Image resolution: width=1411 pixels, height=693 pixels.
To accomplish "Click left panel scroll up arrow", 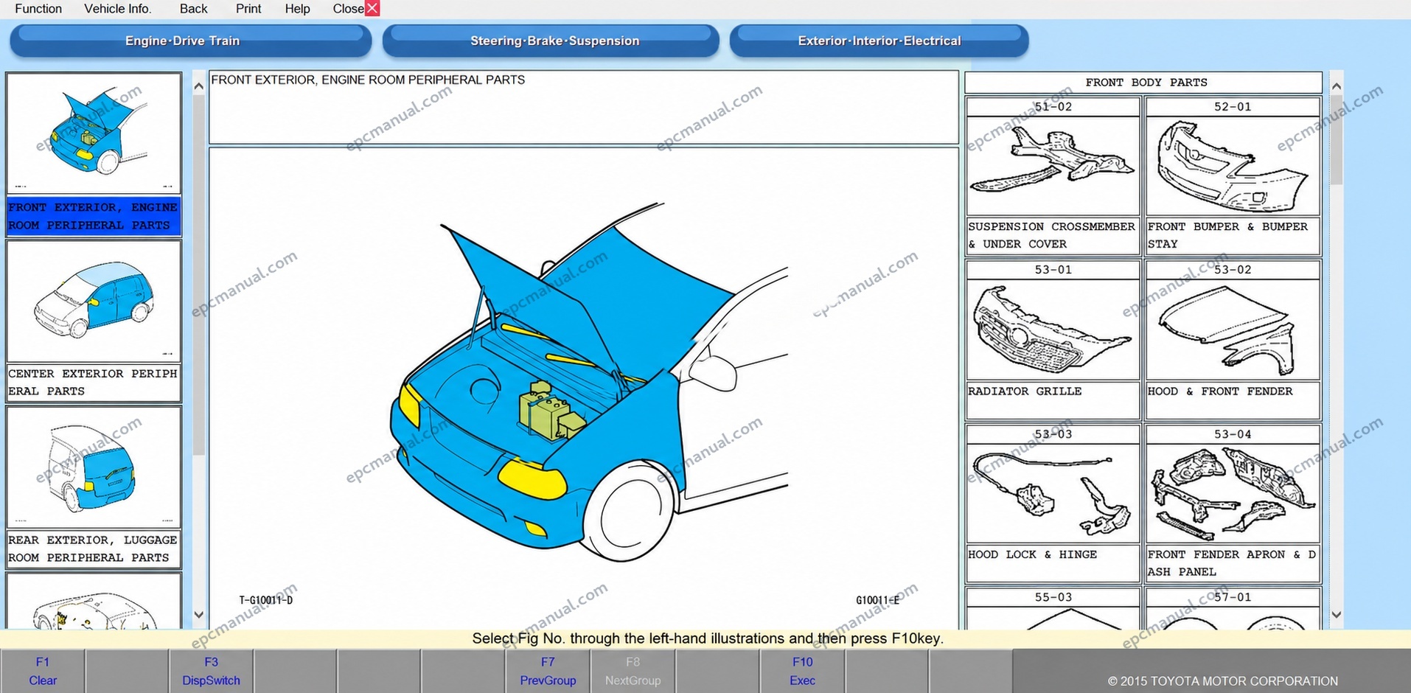I will point(198,86).
